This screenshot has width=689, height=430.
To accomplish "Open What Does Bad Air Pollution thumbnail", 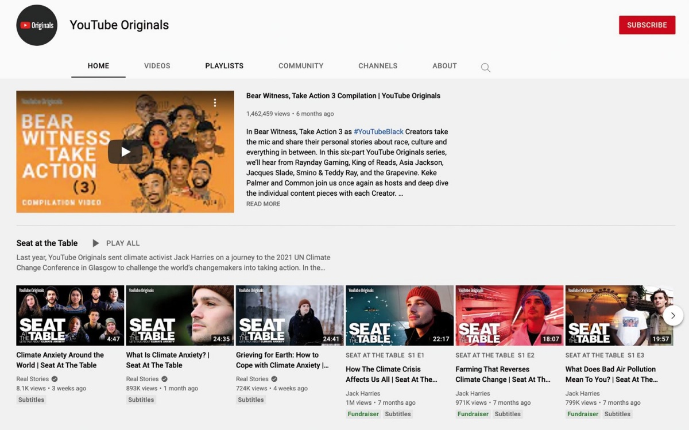I will 619,316.
